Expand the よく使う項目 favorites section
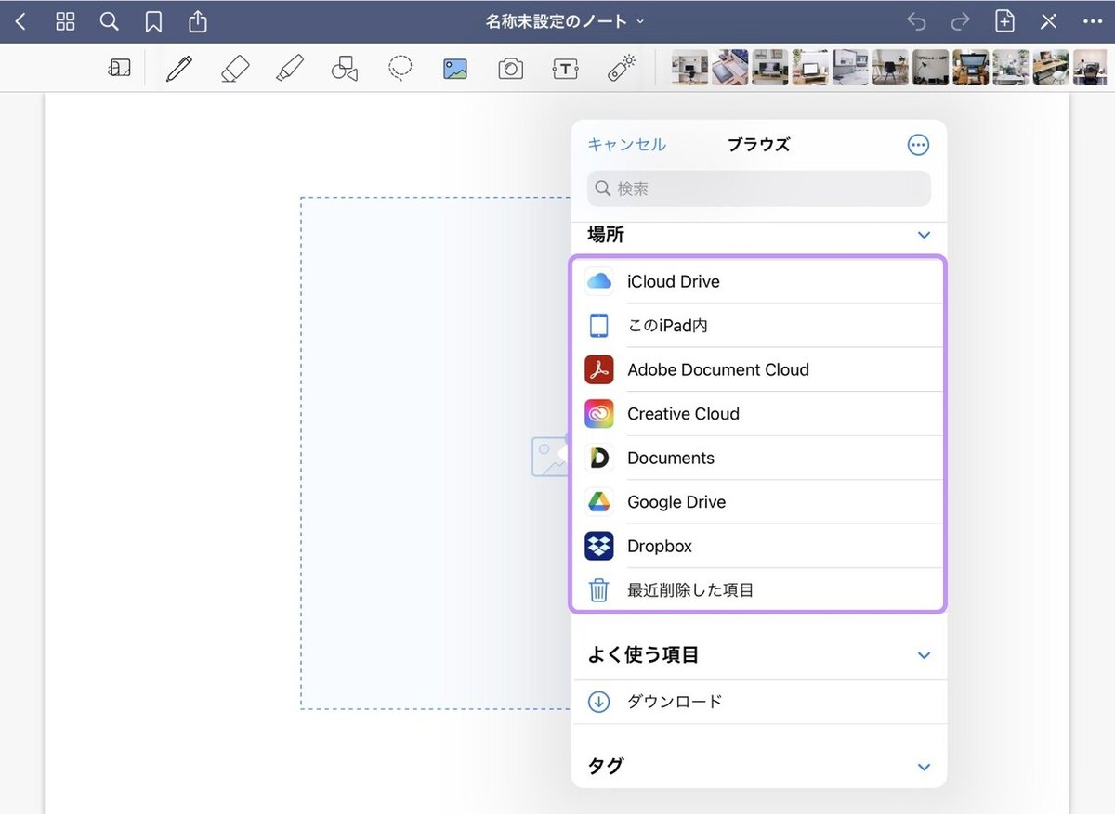Image resolution: width=1115 pixels, height=814 pixels. click(923, 655)
